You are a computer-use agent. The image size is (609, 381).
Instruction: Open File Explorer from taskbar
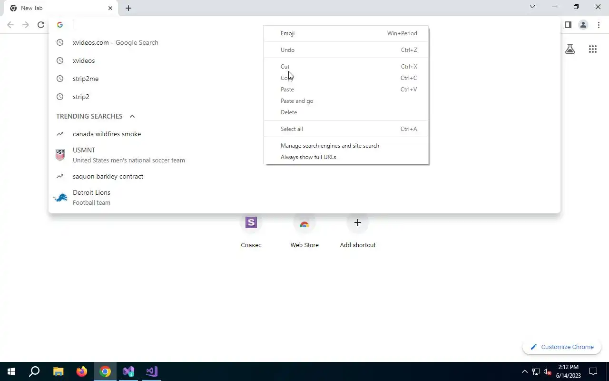58,371
